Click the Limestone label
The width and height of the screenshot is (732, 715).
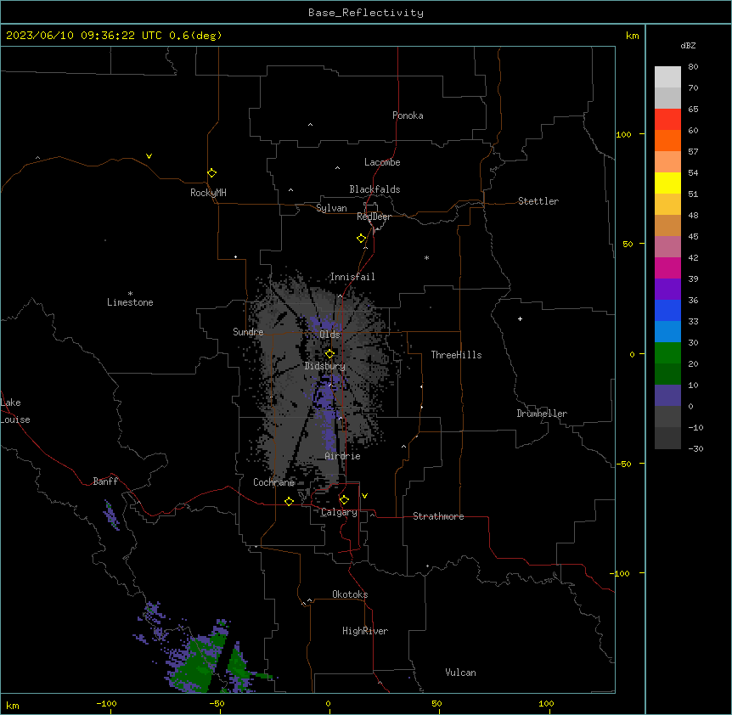pyautogui.click(x=130, y=302)
